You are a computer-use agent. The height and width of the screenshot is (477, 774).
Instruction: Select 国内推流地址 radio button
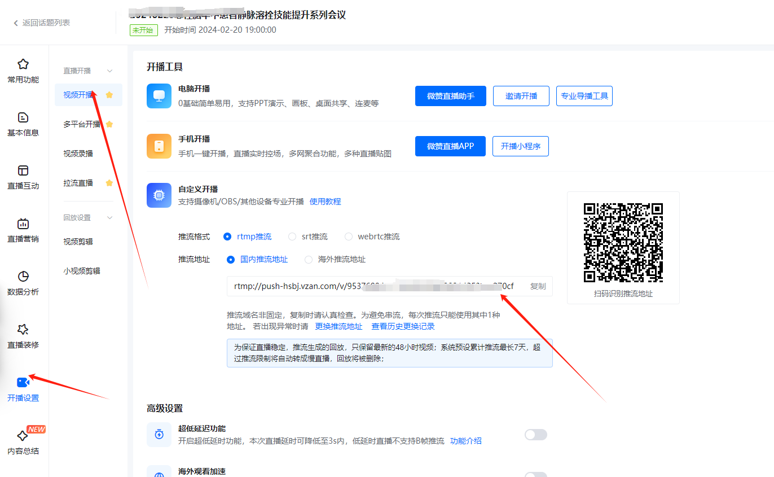tap(231, 260)
